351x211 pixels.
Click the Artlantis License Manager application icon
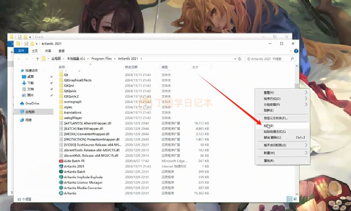pyautogui.click(x=61, y=182)
